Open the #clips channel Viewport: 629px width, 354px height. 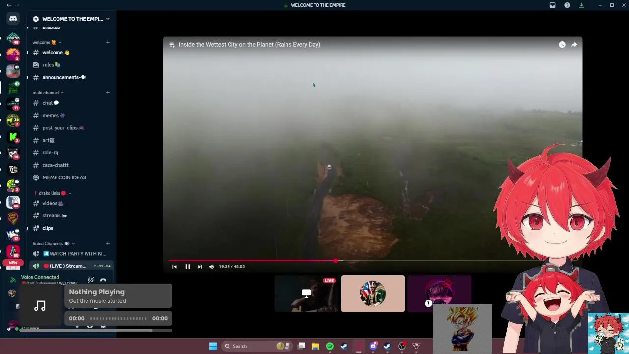[x=71, y=228]
